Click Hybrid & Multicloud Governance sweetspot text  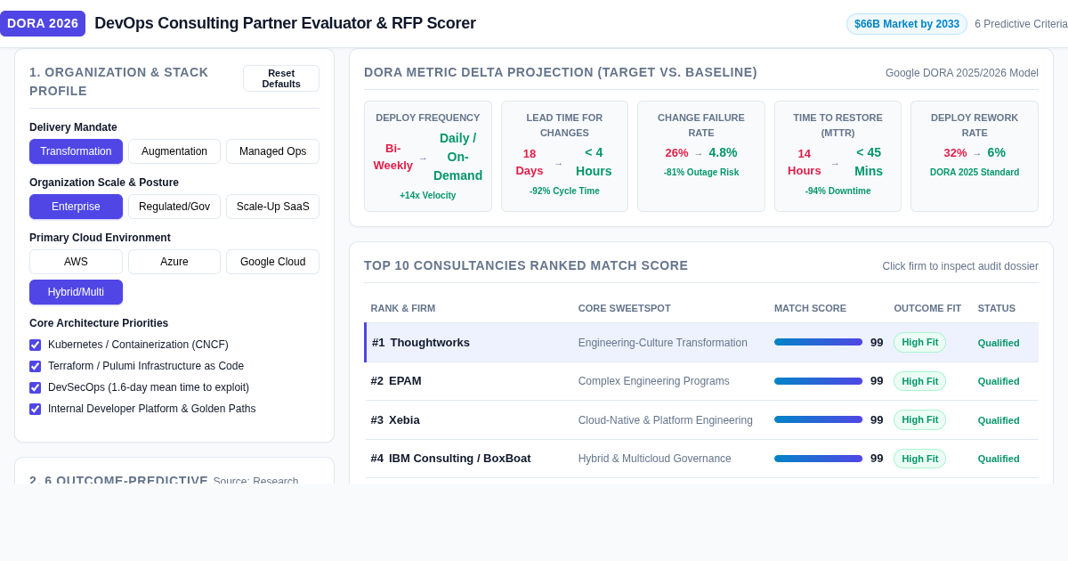[x=655, y=459]
